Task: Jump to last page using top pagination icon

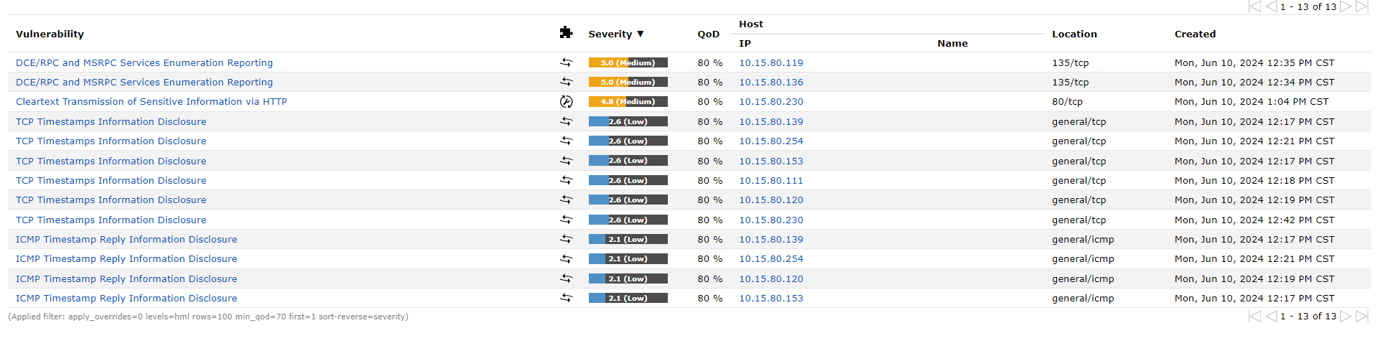Action: pos(1361,6)
